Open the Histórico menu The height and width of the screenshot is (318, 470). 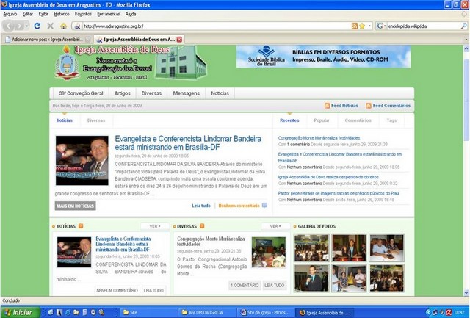click(62, 14)
